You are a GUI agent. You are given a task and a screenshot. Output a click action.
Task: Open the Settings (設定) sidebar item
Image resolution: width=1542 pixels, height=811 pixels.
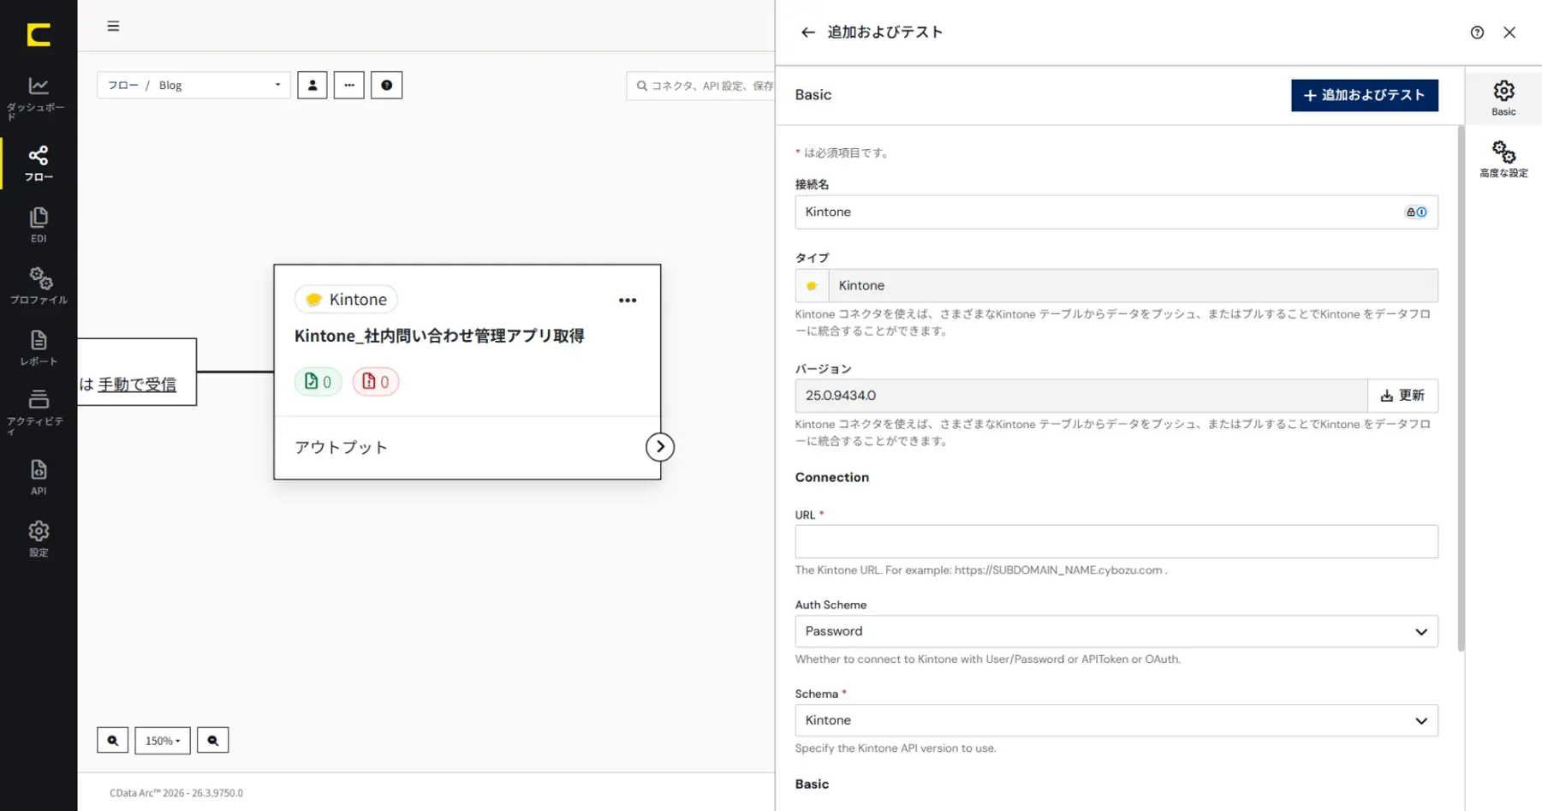tap(38, 539)
